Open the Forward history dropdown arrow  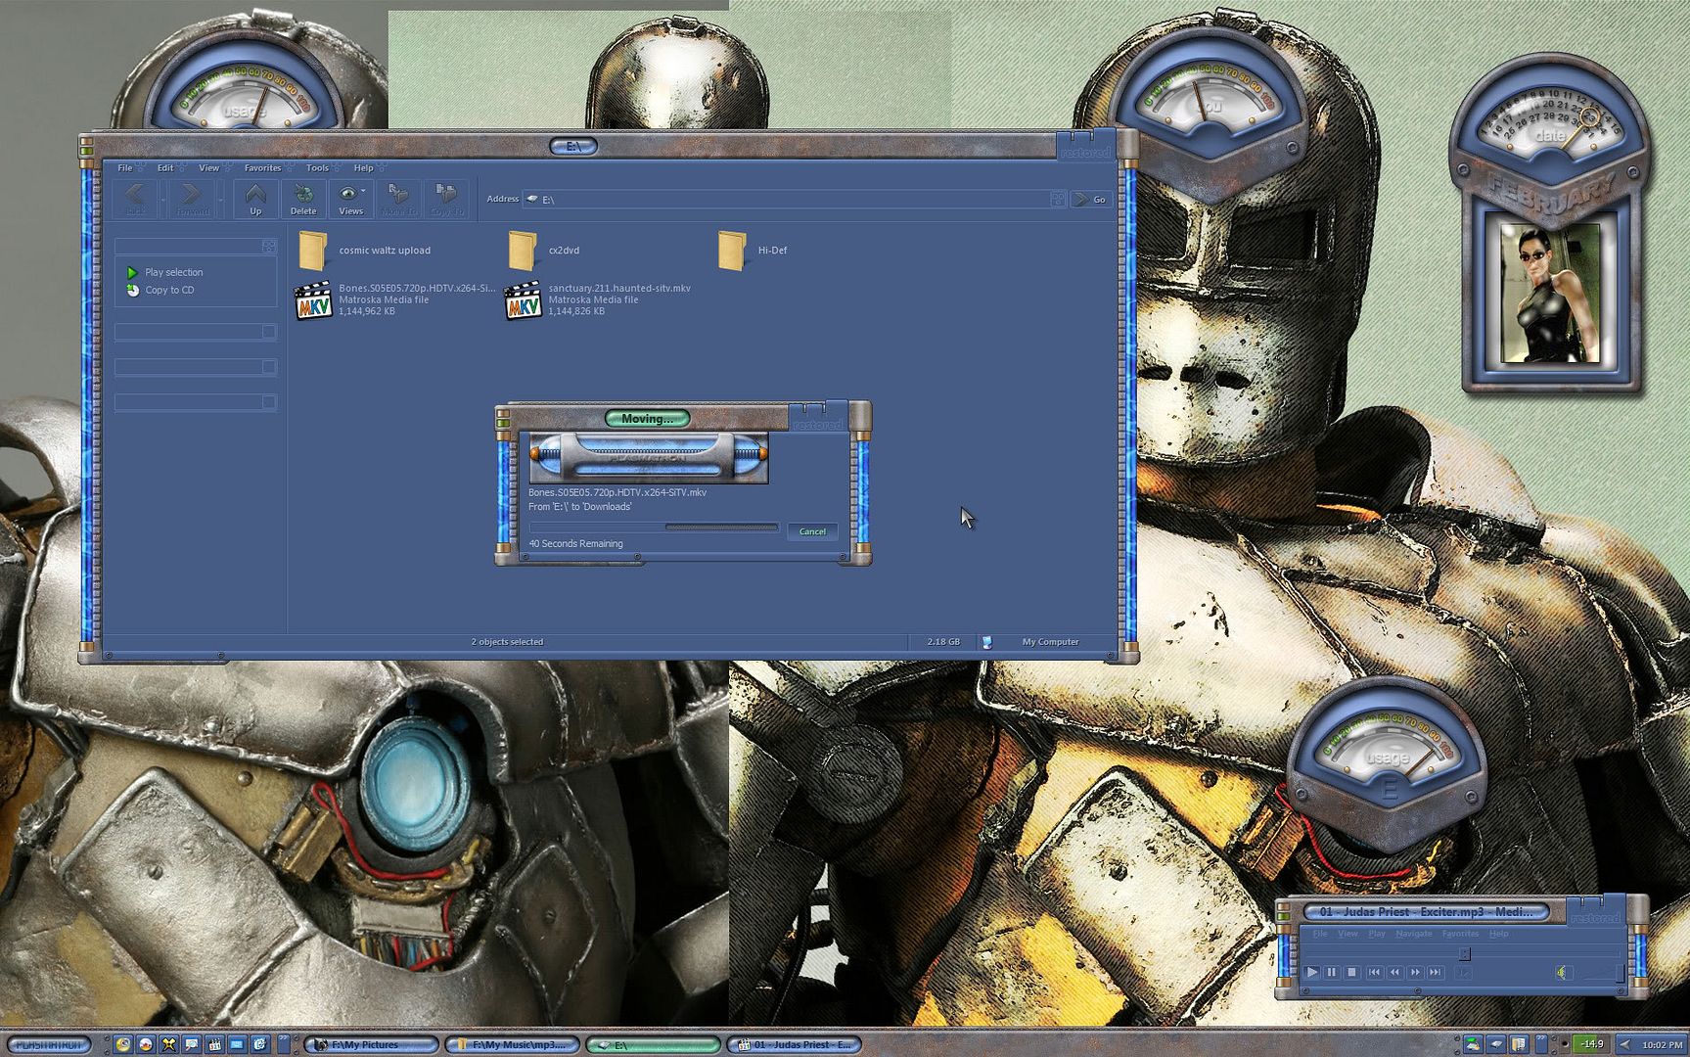pos(220,199)
